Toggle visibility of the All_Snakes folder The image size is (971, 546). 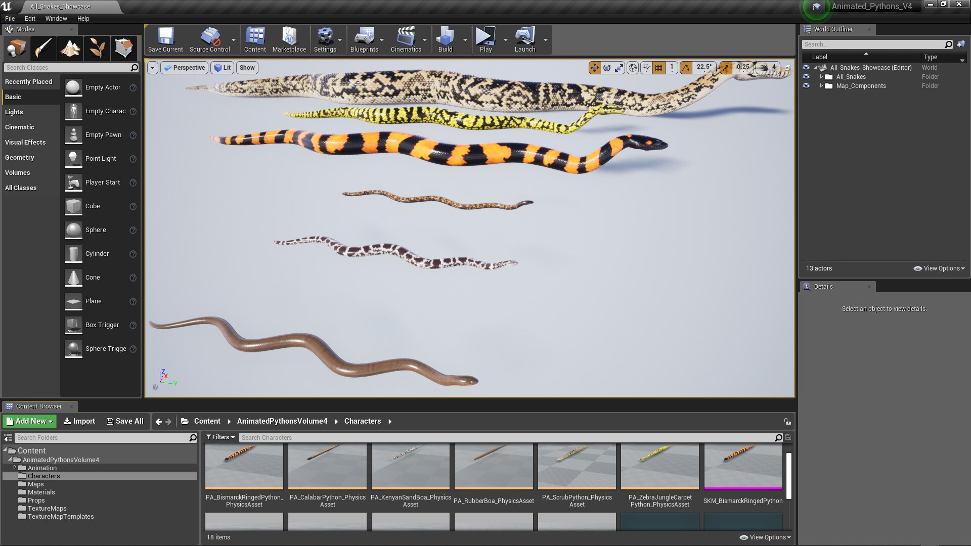click(x=807, y=76)
